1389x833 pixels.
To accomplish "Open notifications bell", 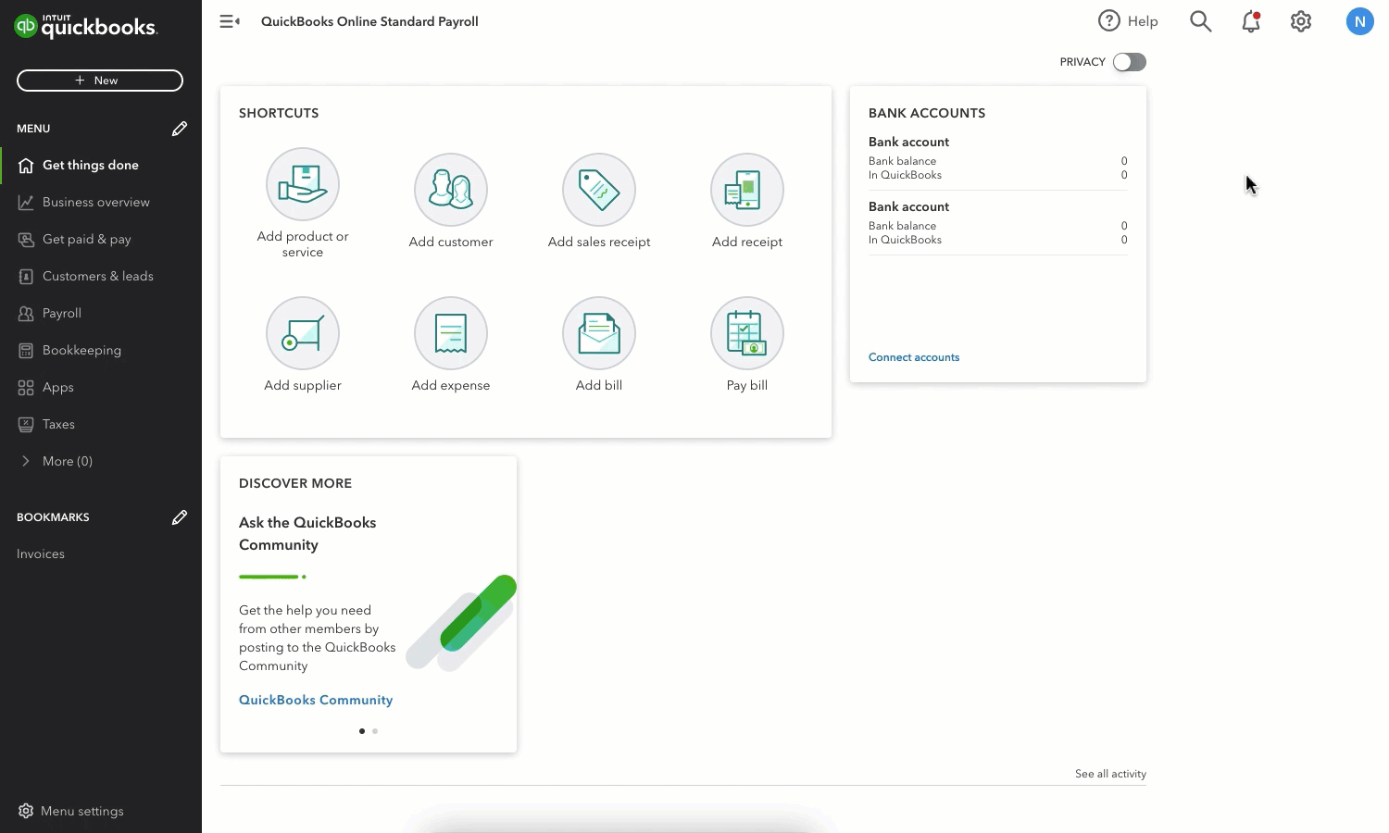I will click(x=1251, y=21).
